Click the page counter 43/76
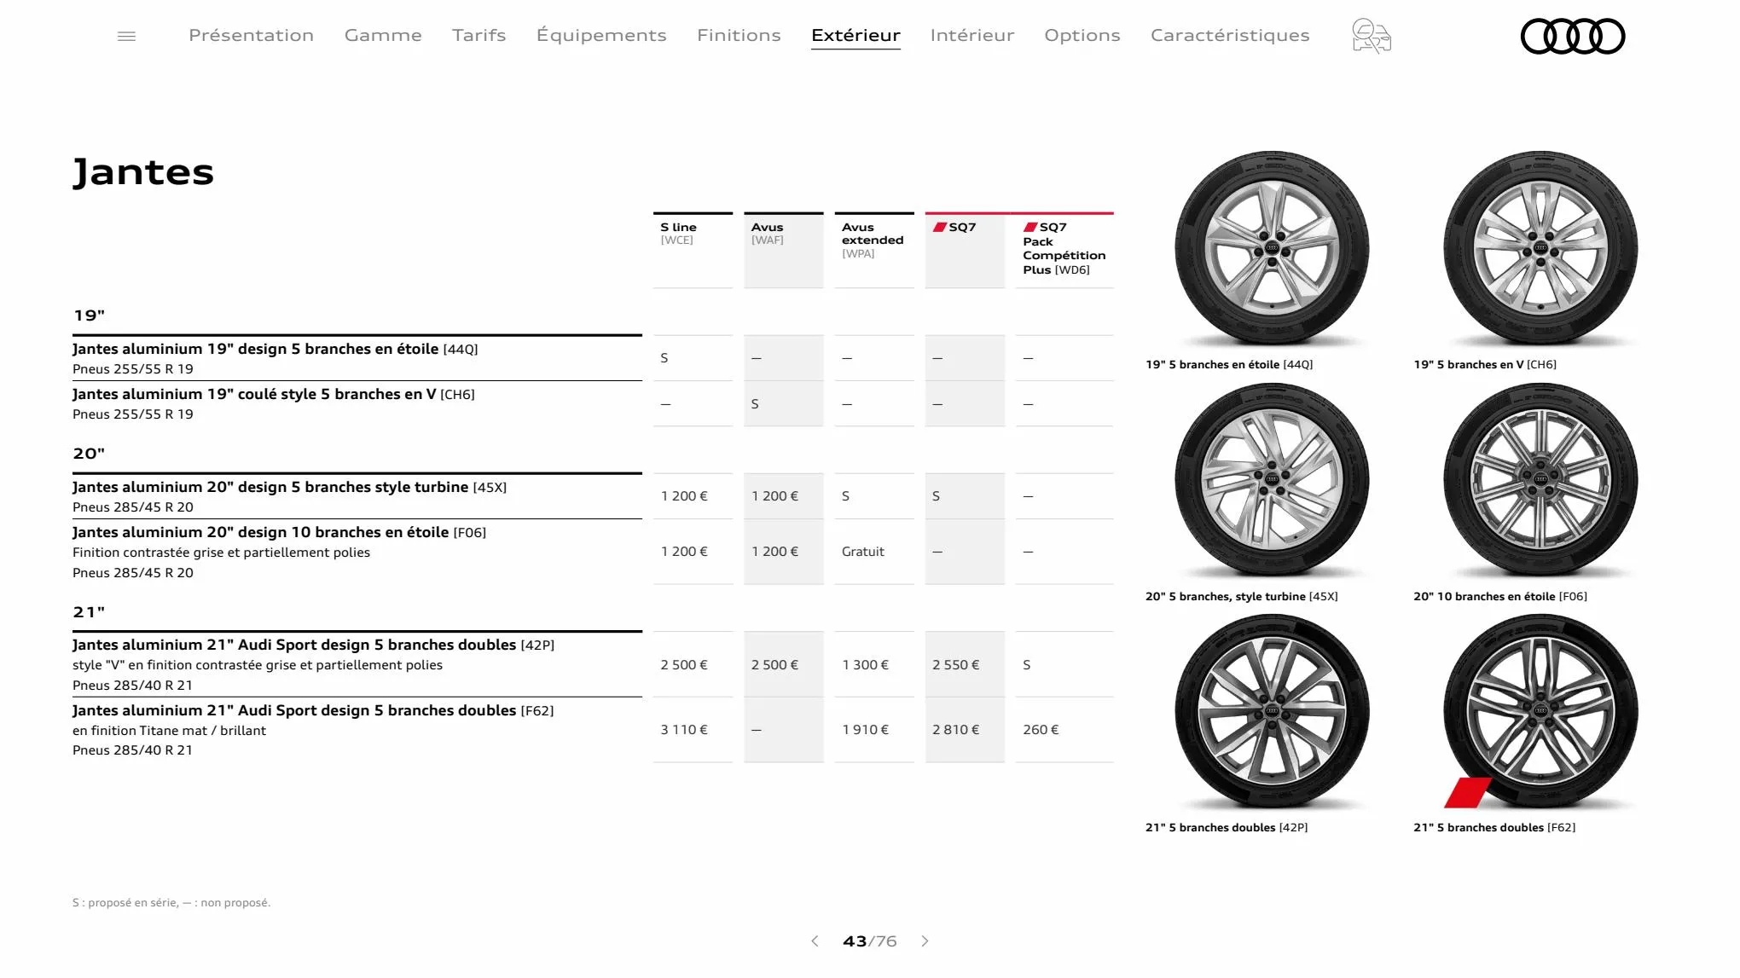Screen dimensions: 1740x978 tap(870, 941)
